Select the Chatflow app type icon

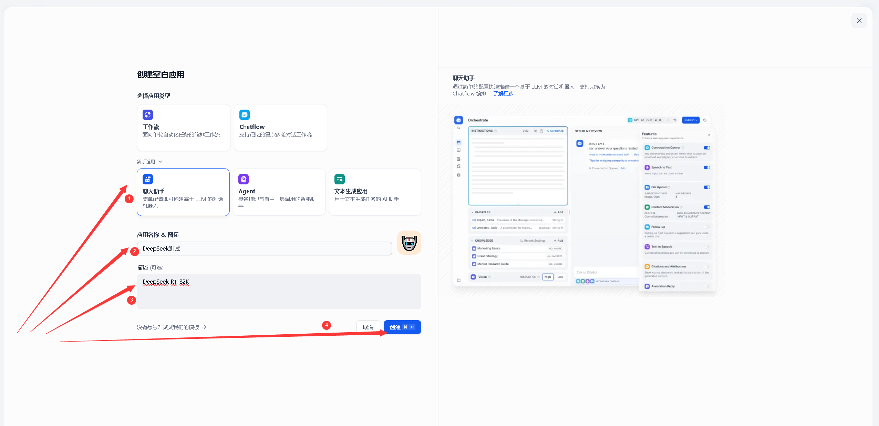pos(245,115)
